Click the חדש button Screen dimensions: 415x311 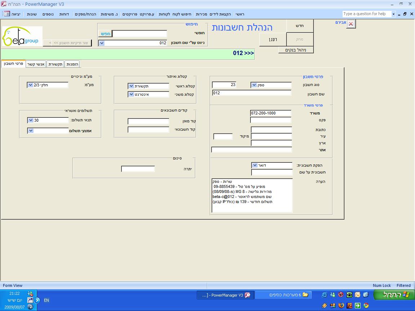300,26
